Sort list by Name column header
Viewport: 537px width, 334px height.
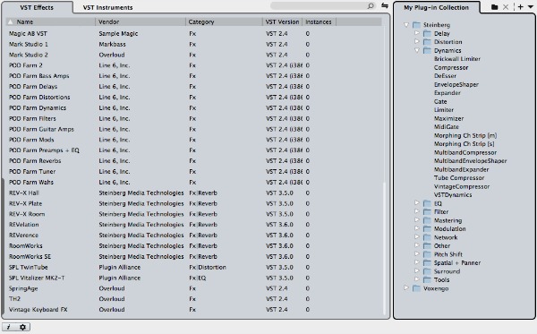[x=51, y=21]
